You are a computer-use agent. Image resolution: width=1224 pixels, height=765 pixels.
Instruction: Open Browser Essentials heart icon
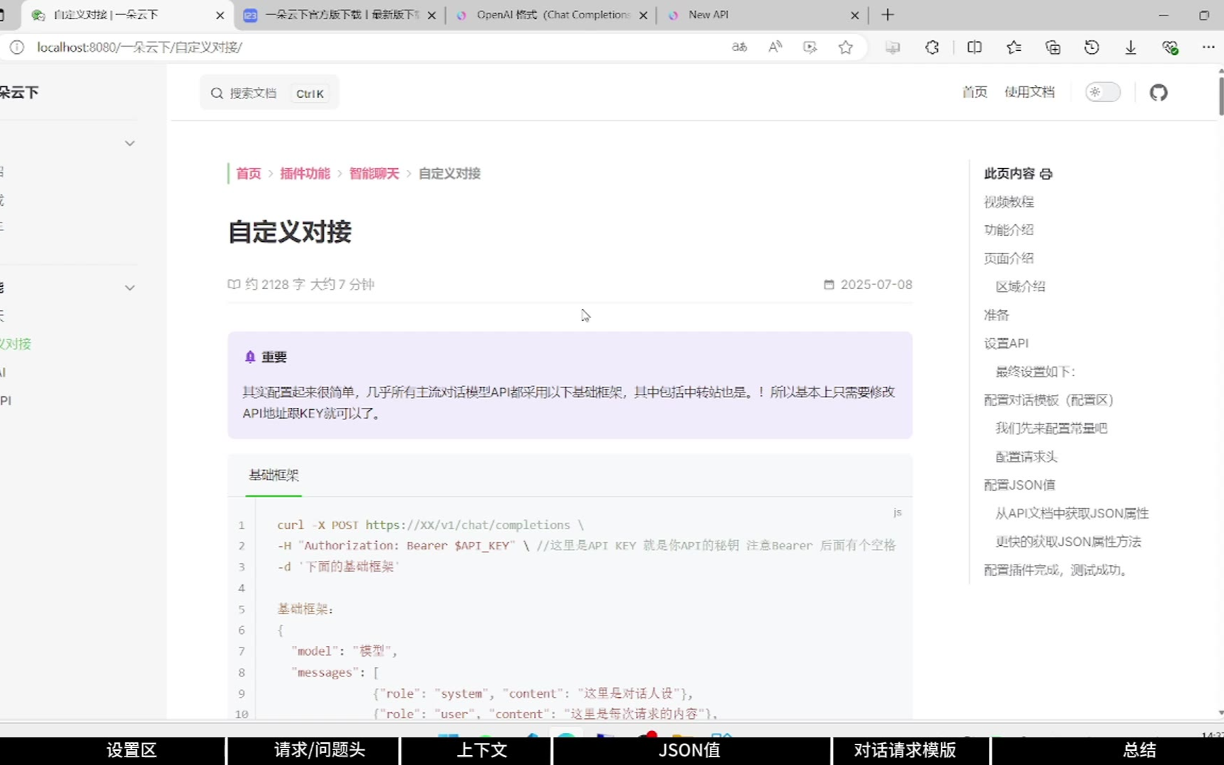pyautogui.click(x=1169, y=47)
